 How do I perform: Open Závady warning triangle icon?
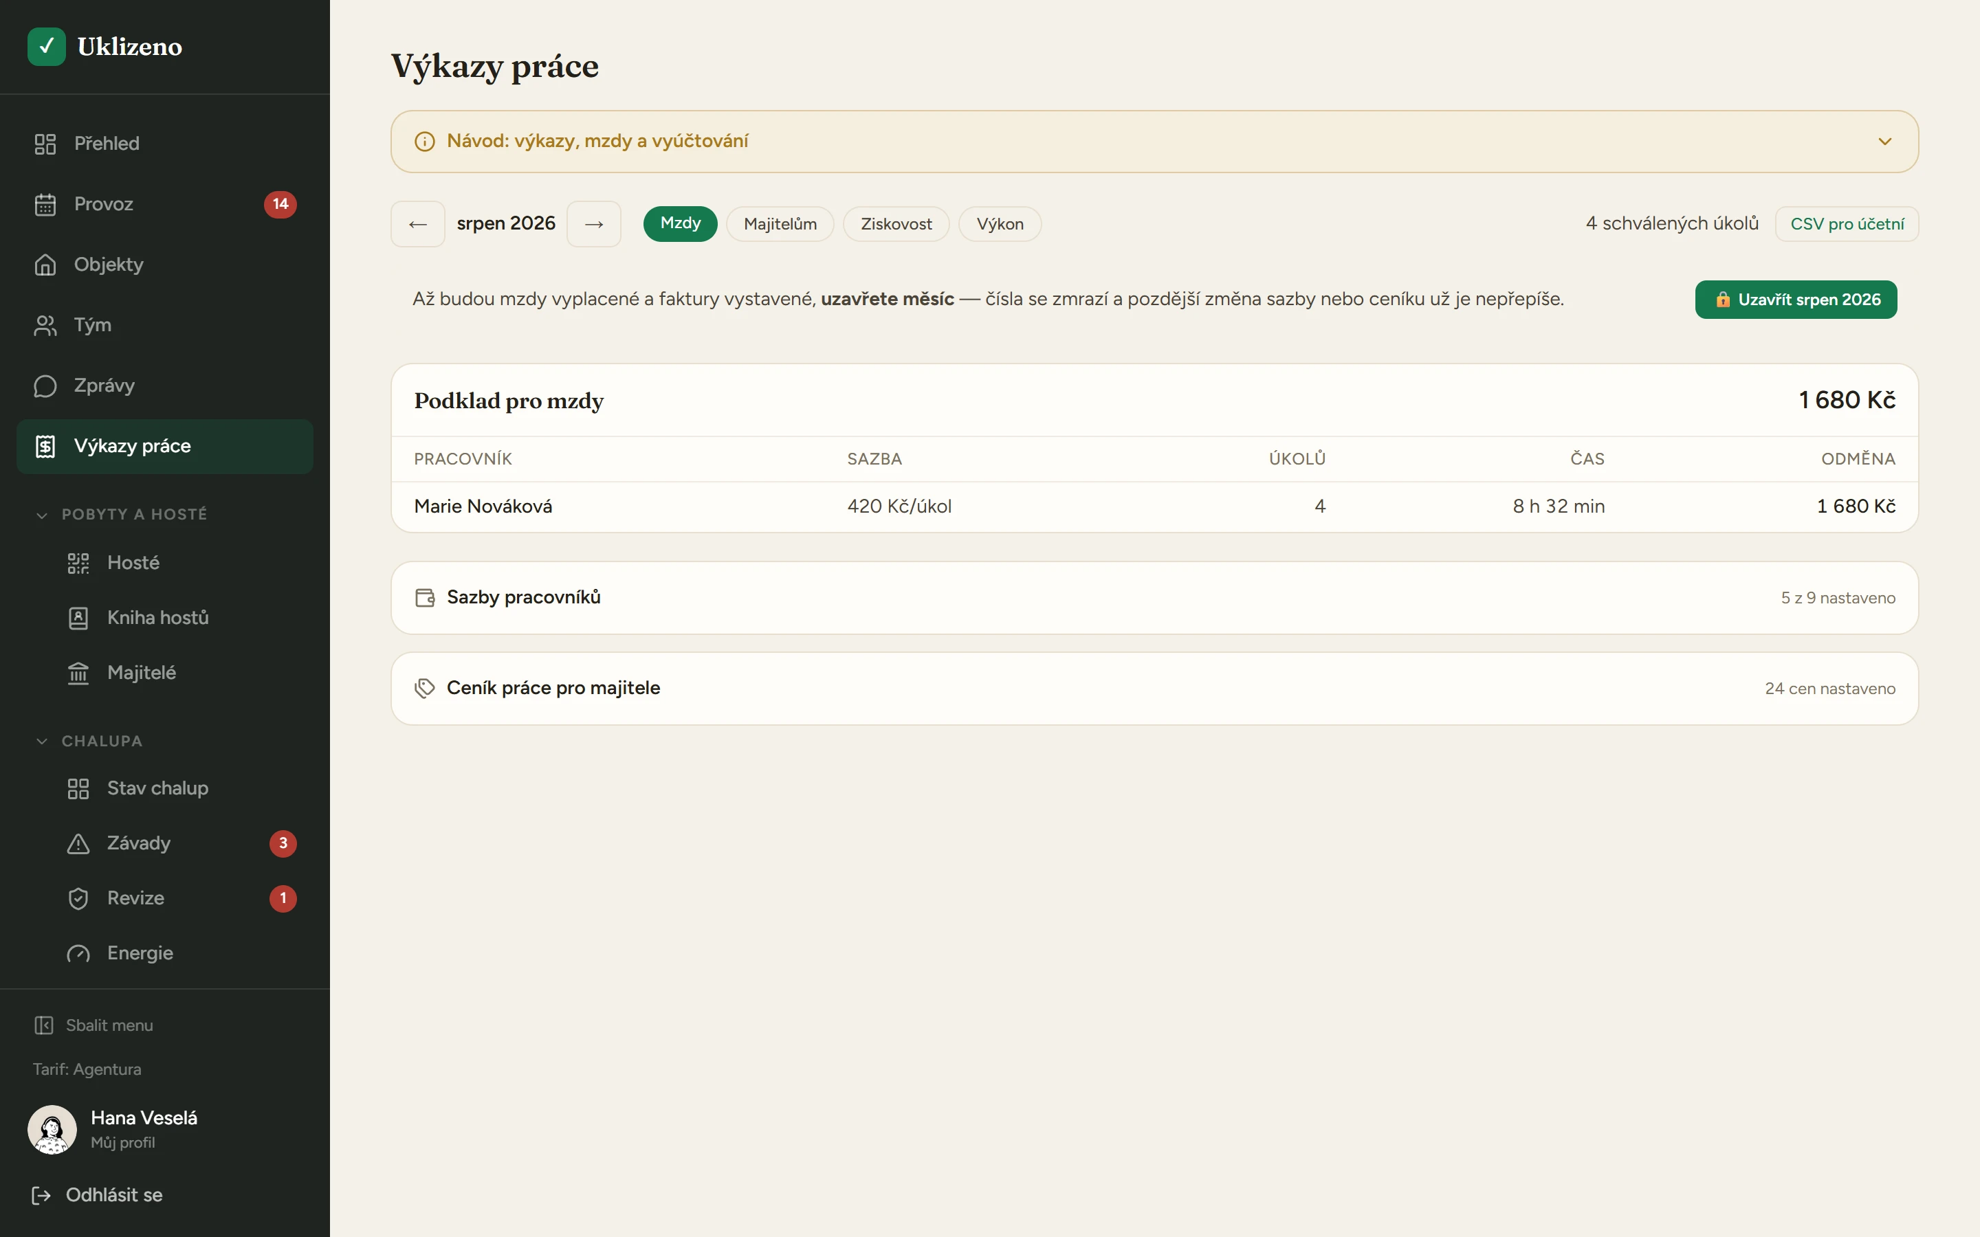78,843
